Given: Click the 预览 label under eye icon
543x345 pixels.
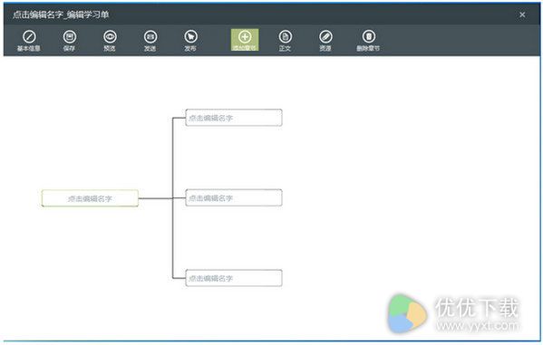Looking at the screenshot, I should click(110, 49).
